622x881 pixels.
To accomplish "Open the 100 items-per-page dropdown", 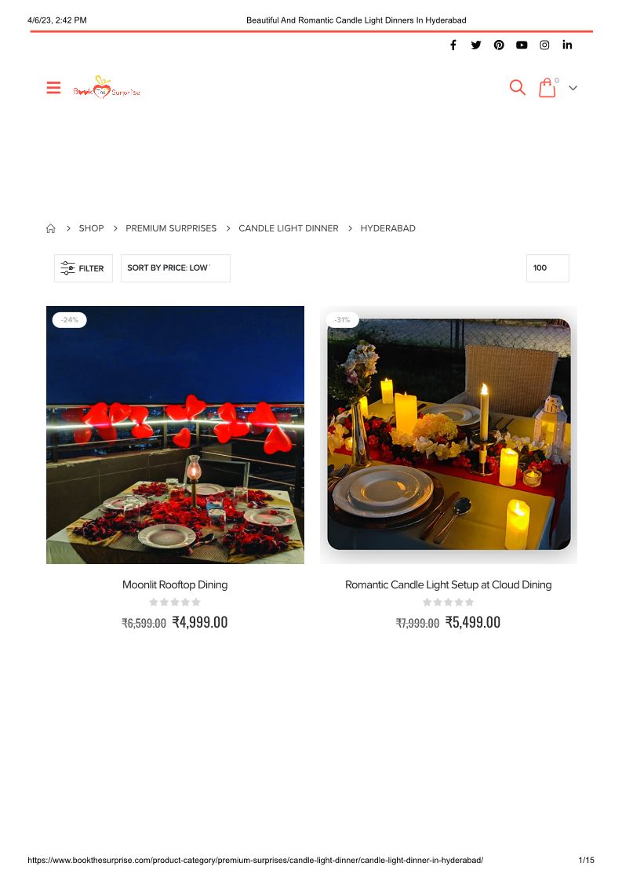I will [547, 268].
